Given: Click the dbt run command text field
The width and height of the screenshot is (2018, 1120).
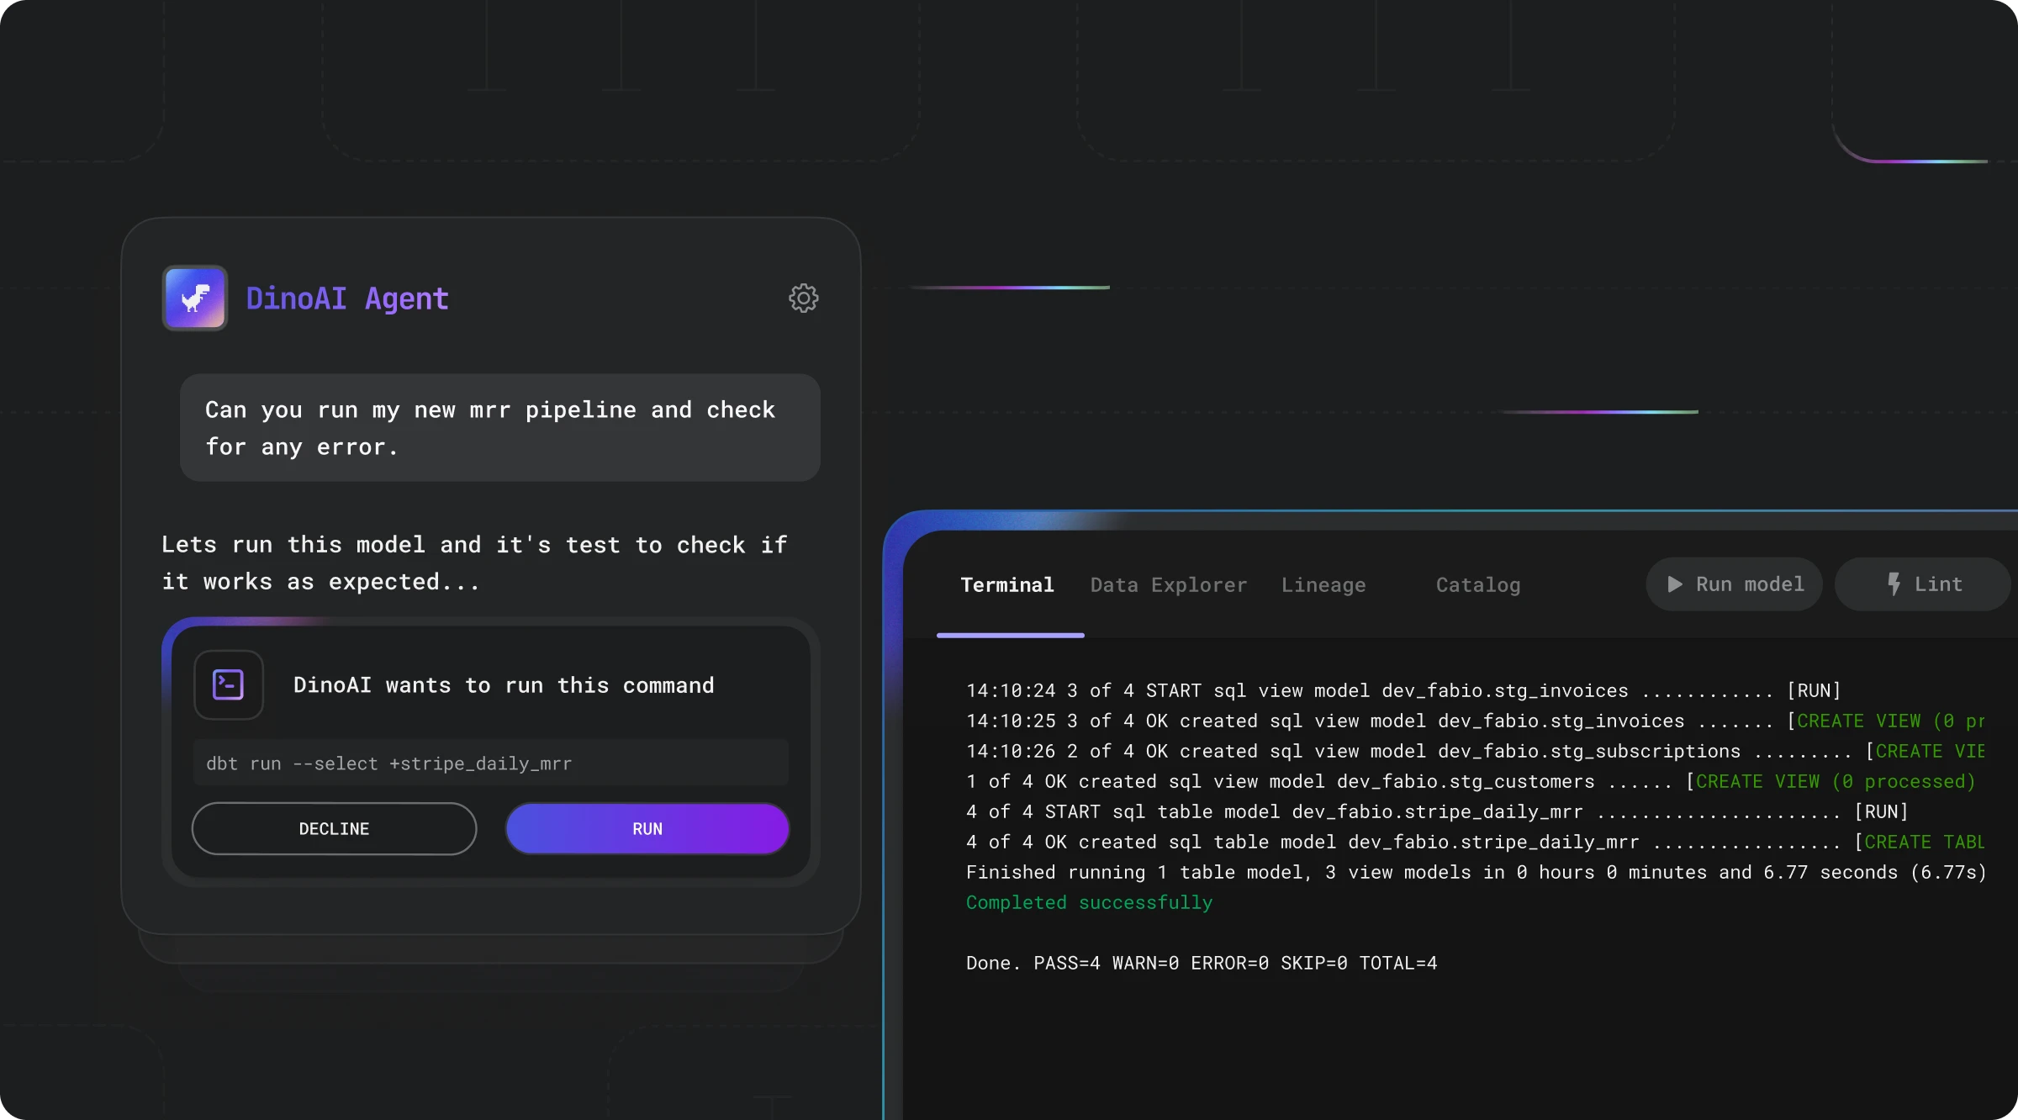Looking at the screenshot, I should click(x=490, y=763).
